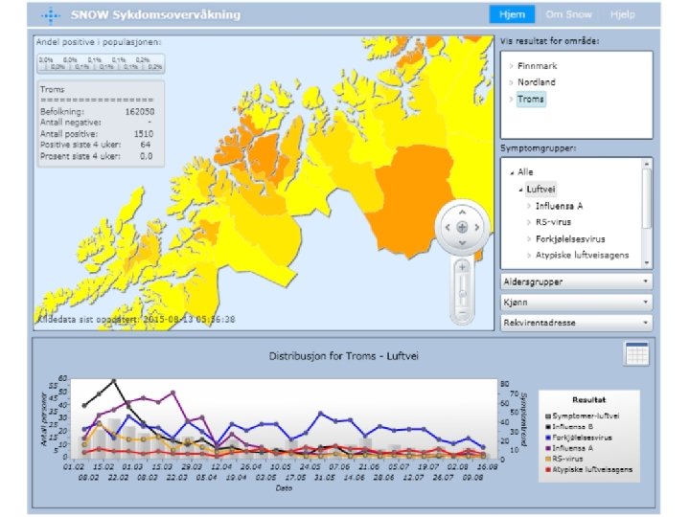
Task: Toggle Symptomer-luftvei series in legend
Action: [583, 416]
